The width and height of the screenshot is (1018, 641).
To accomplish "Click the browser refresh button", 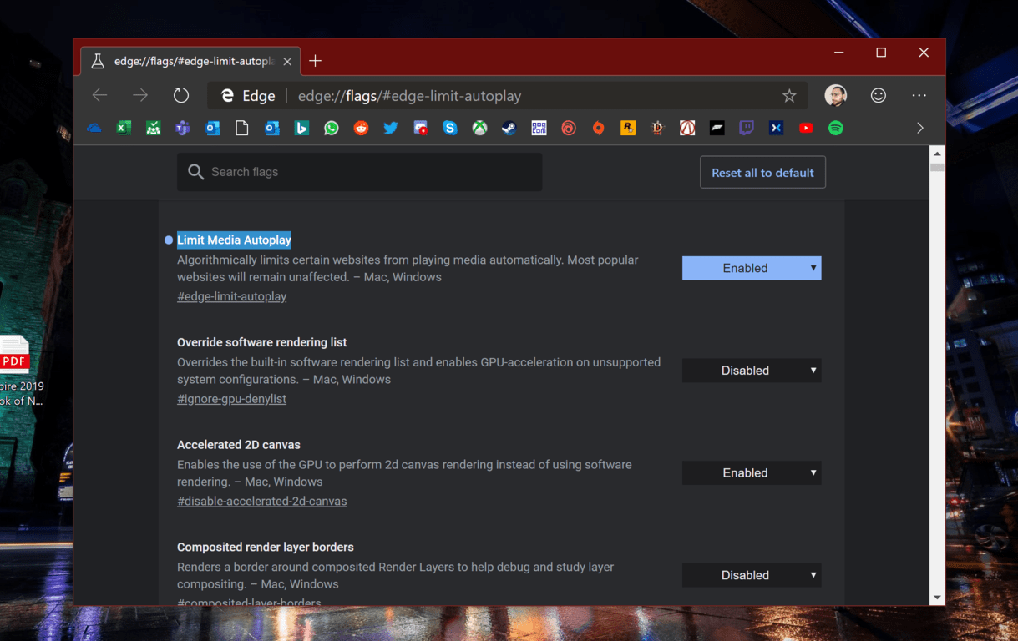I will point(181,96).
